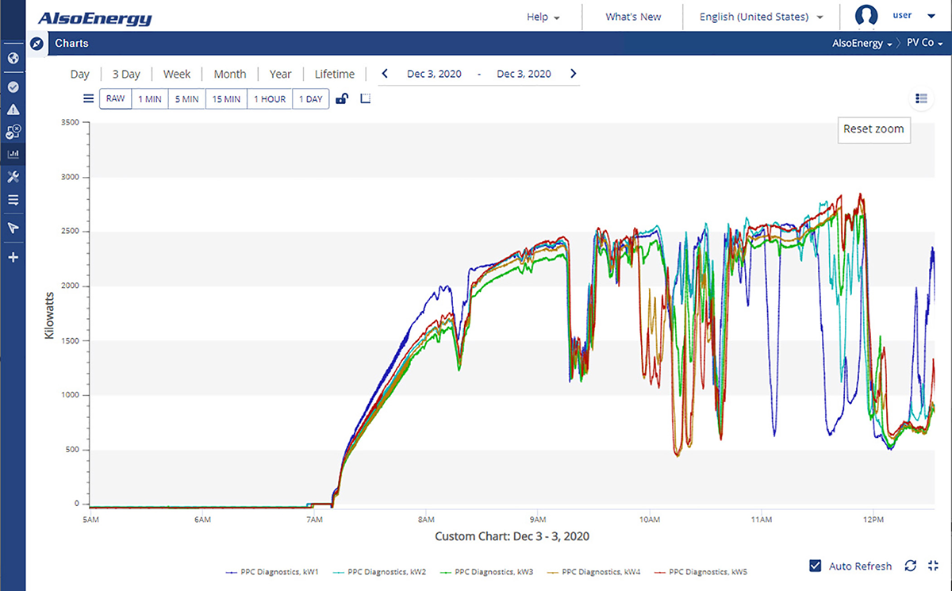This screenshot has height=591, width=952.
Task: Open English (United States) language dropdown
Action: pyautogui.click(x=761, y=17)
